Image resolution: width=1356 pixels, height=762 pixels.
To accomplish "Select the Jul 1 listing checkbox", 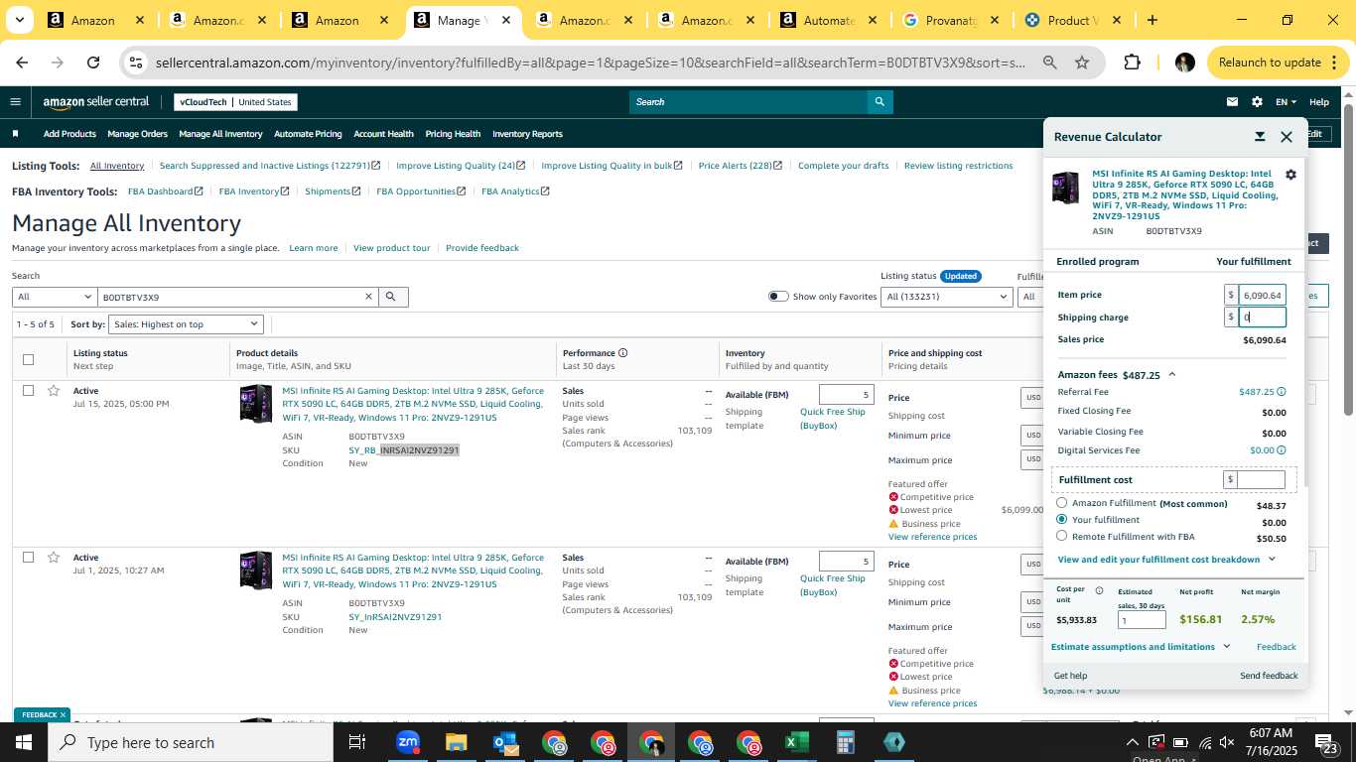I will (28, 558).
